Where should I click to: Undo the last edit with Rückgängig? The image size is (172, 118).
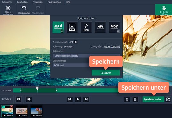coord(24,10)
